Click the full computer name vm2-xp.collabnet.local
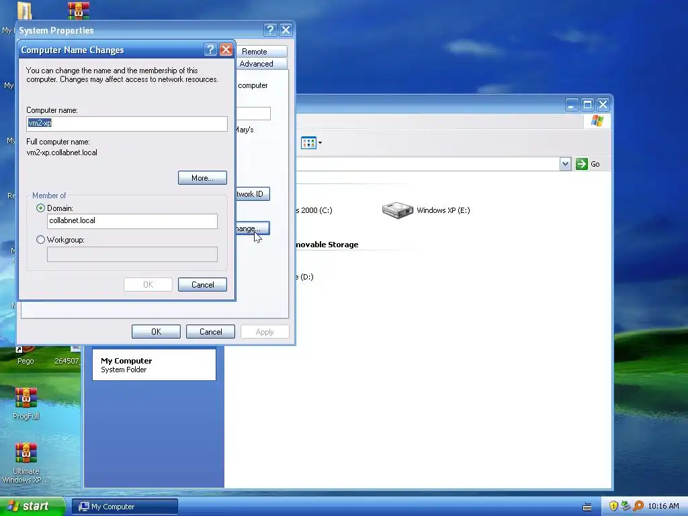The image size is (688, 516). click(x=62, y=153)
